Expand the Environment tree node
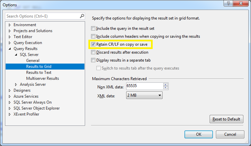 coord(10,25)
